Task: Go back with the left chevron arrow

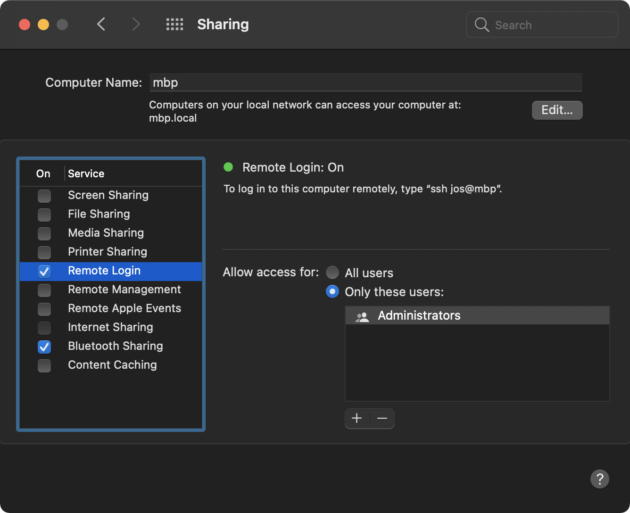Action: tap(101, 24)
